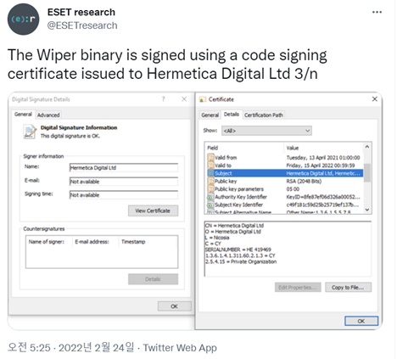Select the Subject Key Identifier row
This screenshot has height=359, width=397.
click(284, 205)
